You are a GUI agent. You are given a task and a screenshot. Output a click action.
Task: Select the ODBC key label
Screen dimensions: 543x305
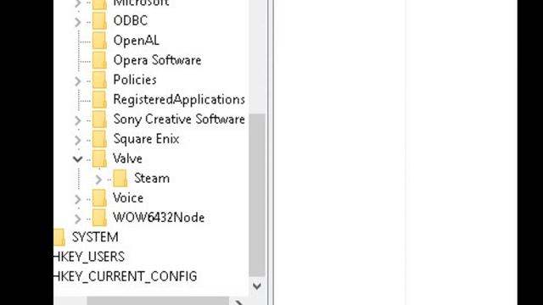click(x=130, y=20)
